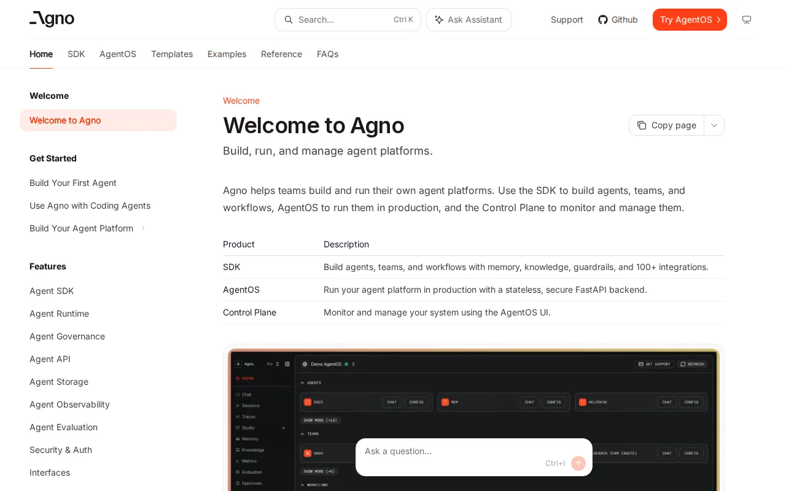Click the subtitle "Build, run, and manage agent platforms."
This screenshot has width=786, height=491.
point(328,151)
